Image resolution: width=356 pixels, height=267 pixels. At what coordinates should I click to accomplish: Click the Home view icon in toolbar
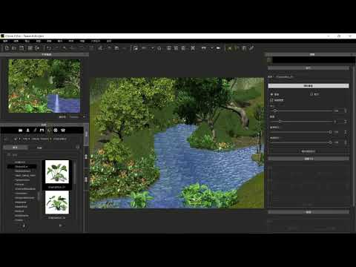point(159,48)
